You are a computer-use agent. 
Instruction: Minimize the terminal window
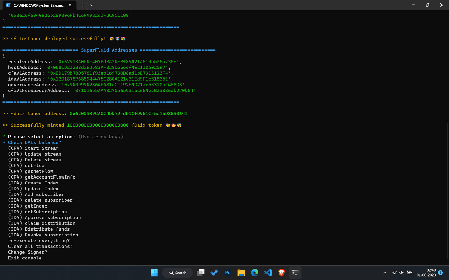point(413,5)
